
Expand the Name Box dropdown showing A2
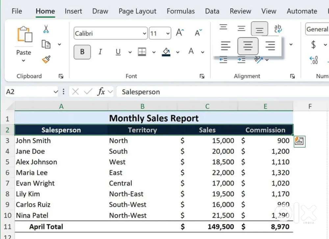click(55, 92)
